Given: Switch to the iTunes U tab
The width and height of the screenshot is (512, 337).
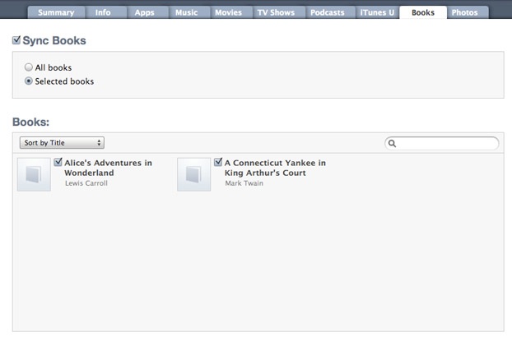Looking at the screenshot, I should (x=377, y=12).
